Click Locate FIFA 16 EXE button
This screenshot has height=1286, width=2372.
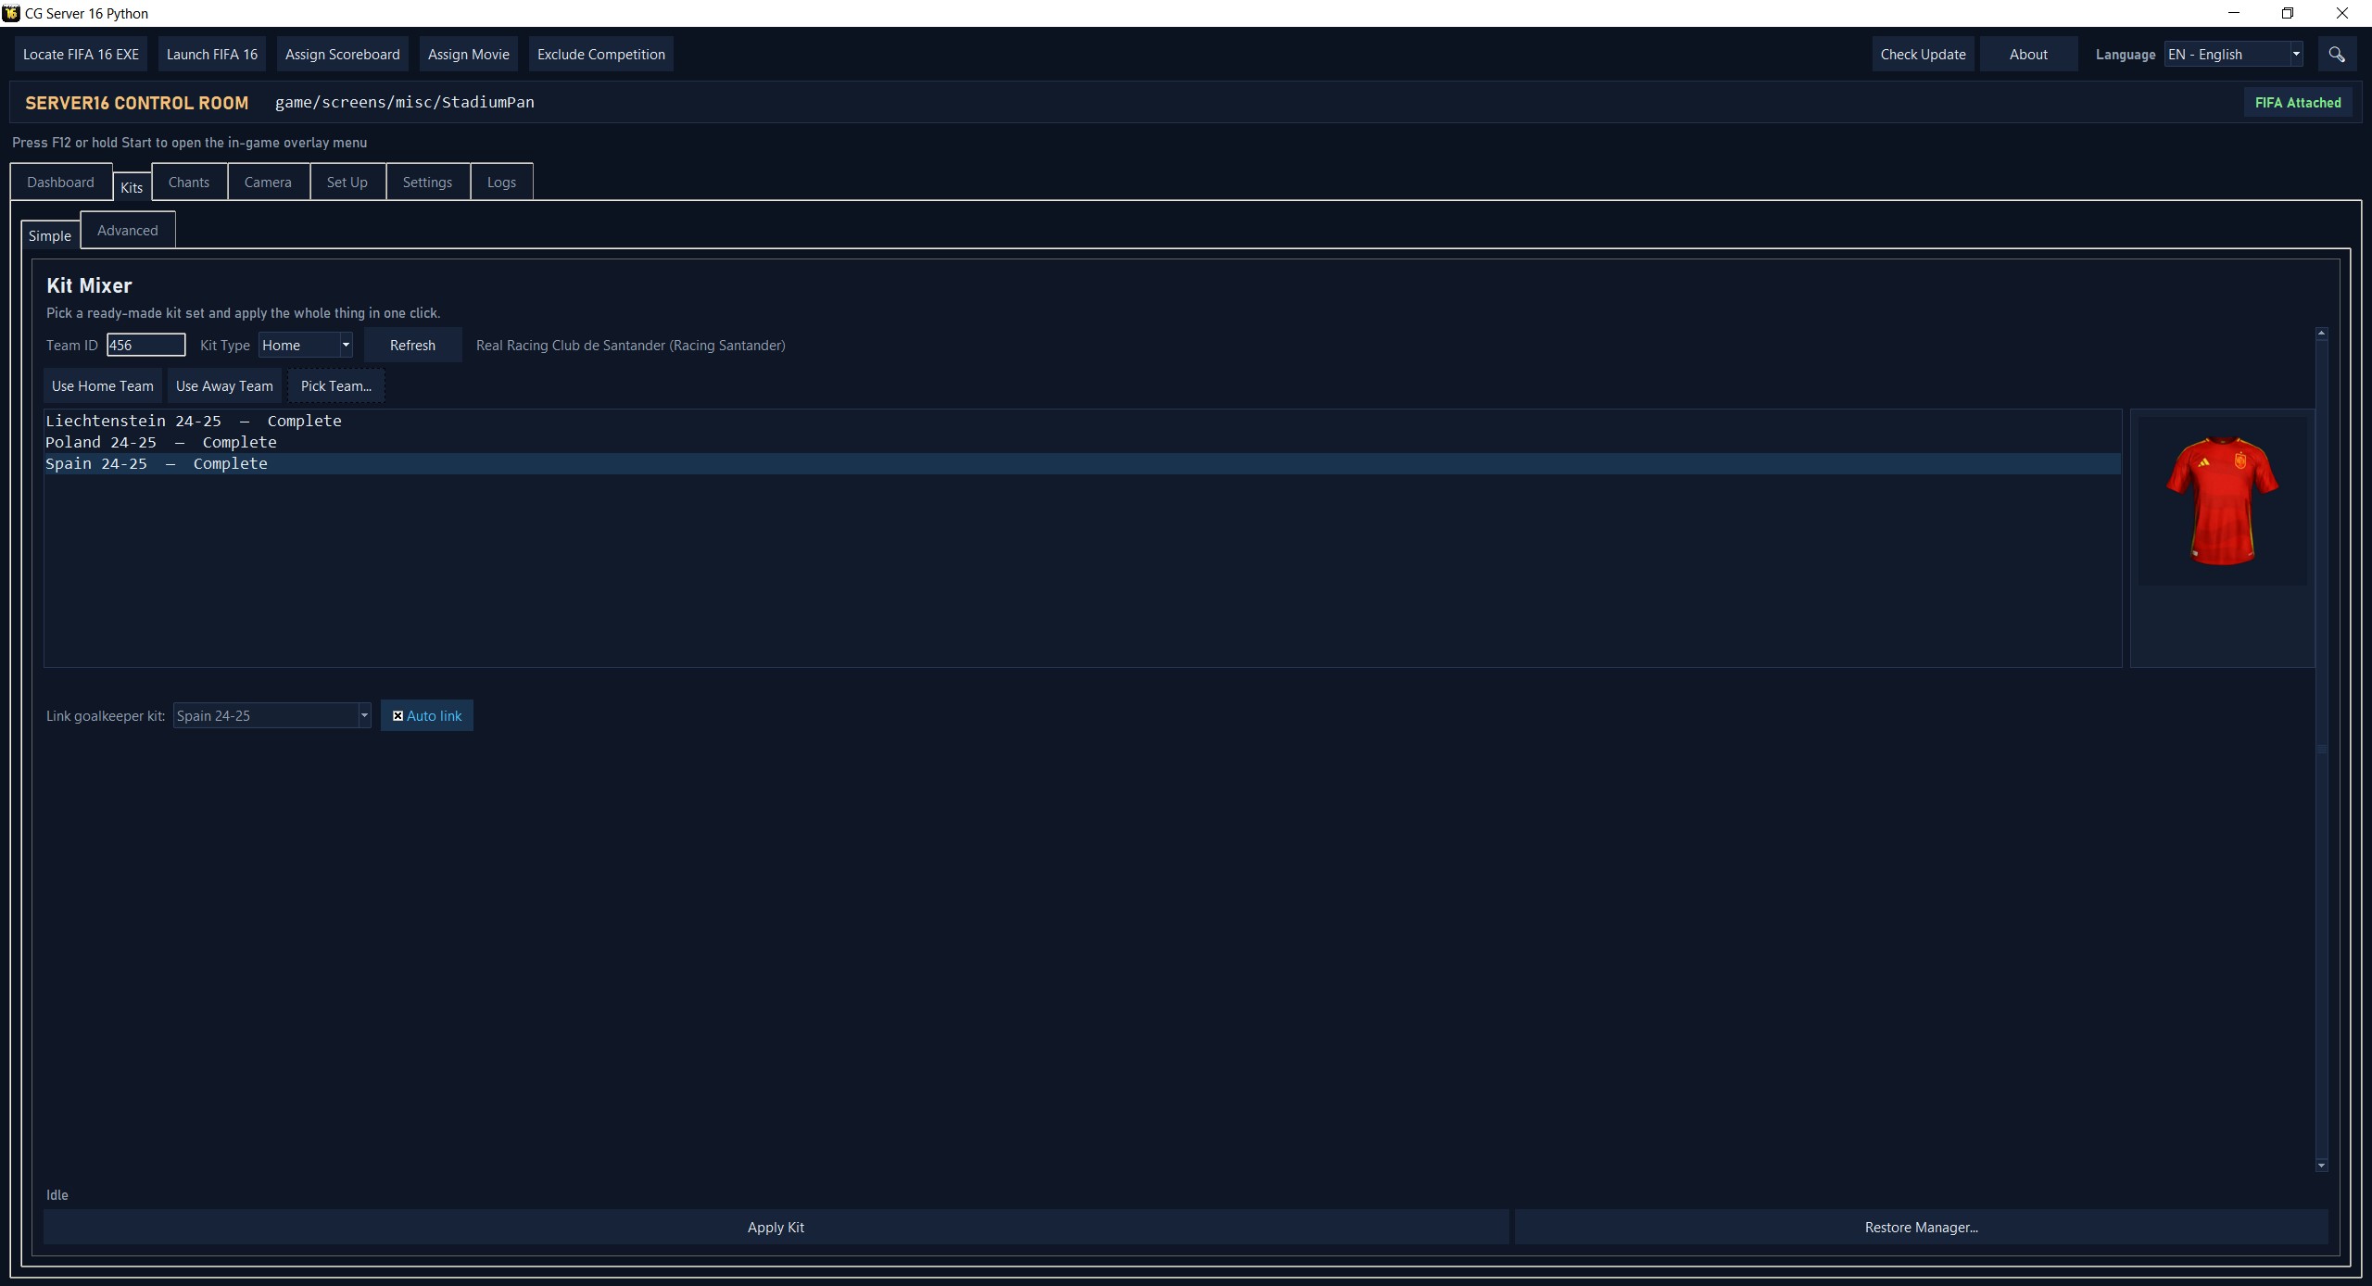point(81,55)
